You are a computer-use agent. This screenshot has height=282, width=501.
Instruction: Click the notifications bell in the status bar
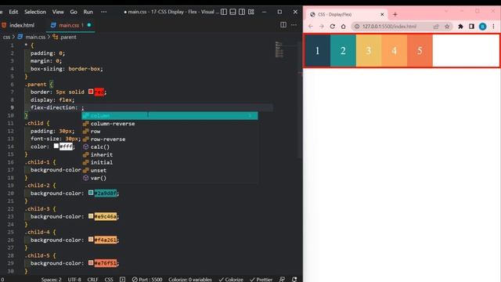point(294,280)
